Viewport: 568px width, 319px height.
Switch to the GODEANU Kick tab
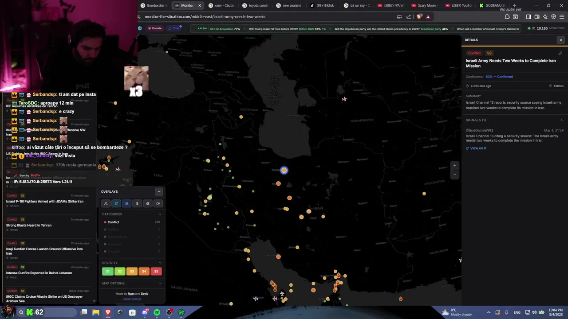pyautogui.click(x=492, y=5)
